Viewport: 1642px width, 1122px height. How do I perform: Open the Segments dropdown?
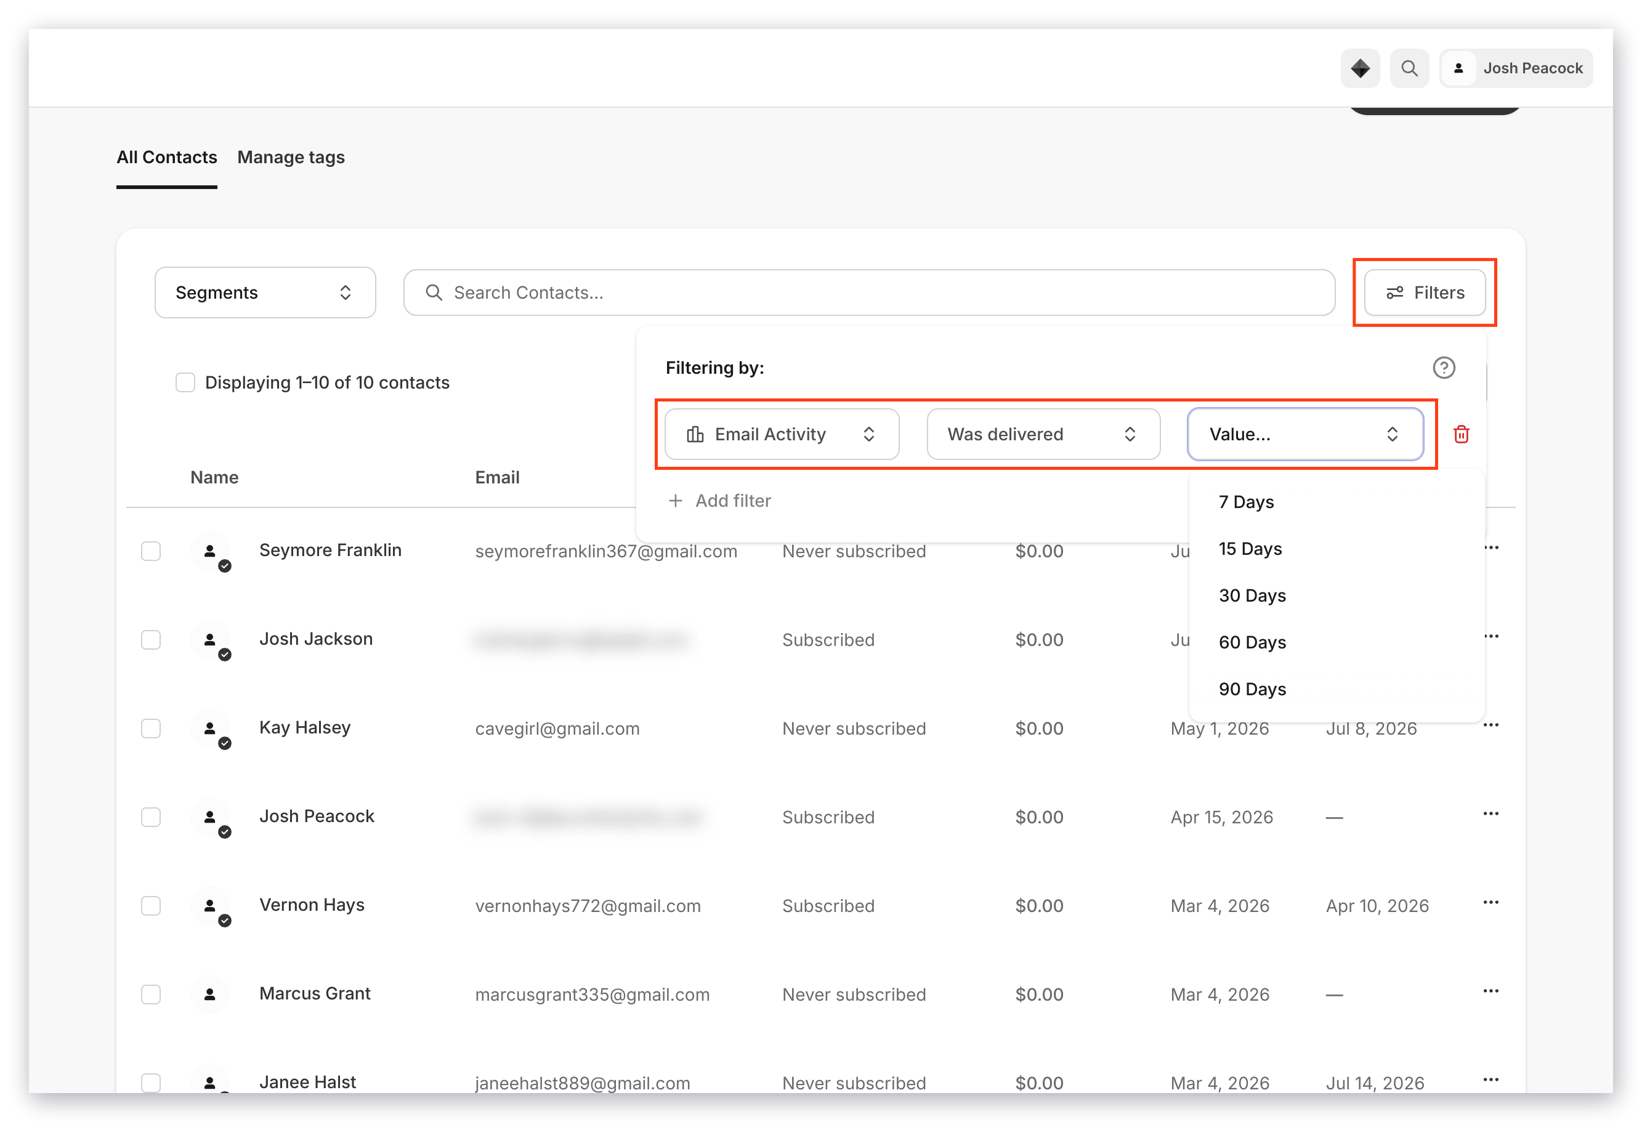pyautogui.click(x=265, y=293)
